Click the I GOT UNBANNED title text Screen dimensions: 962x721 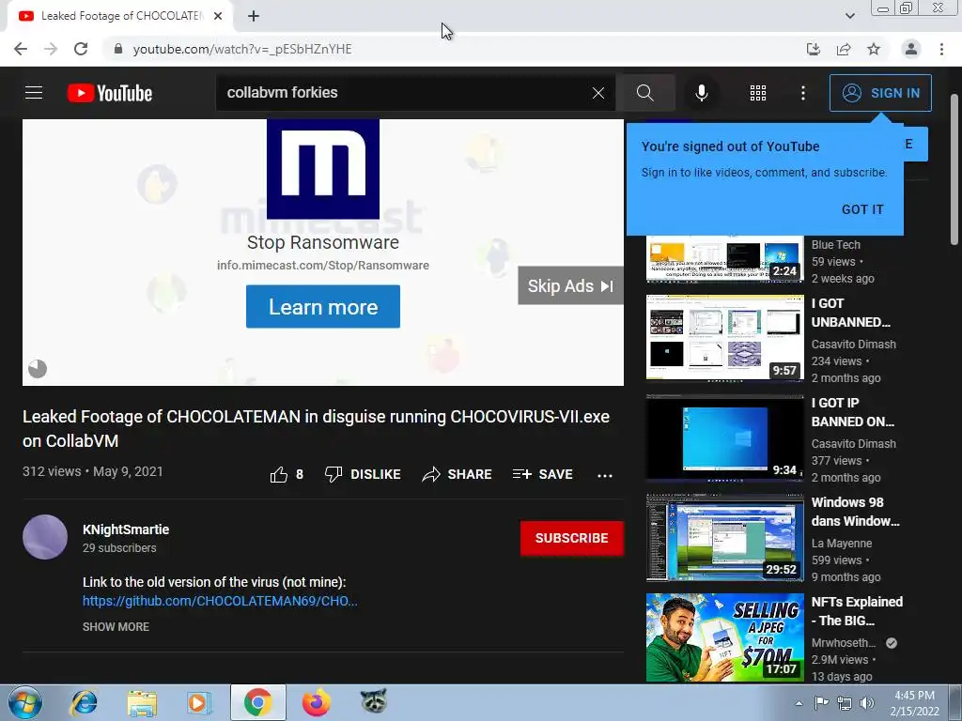pos(850,313)
